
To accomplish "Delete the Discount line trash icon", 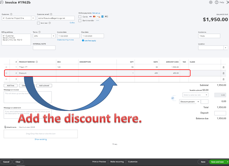I will coord(224,73).
